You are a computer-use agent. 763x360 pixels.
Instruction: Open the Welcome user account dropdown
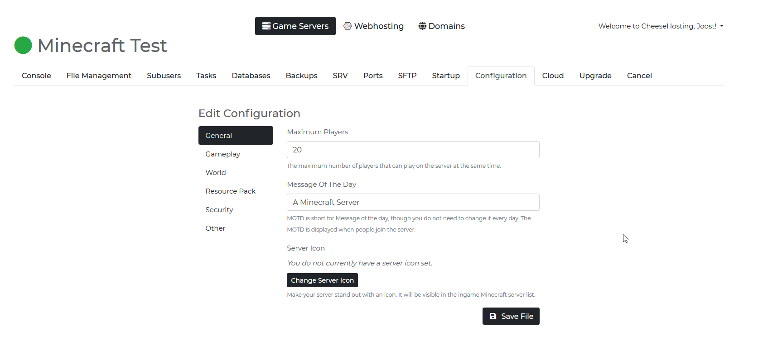pyautogui.click(x=661, y=26)
